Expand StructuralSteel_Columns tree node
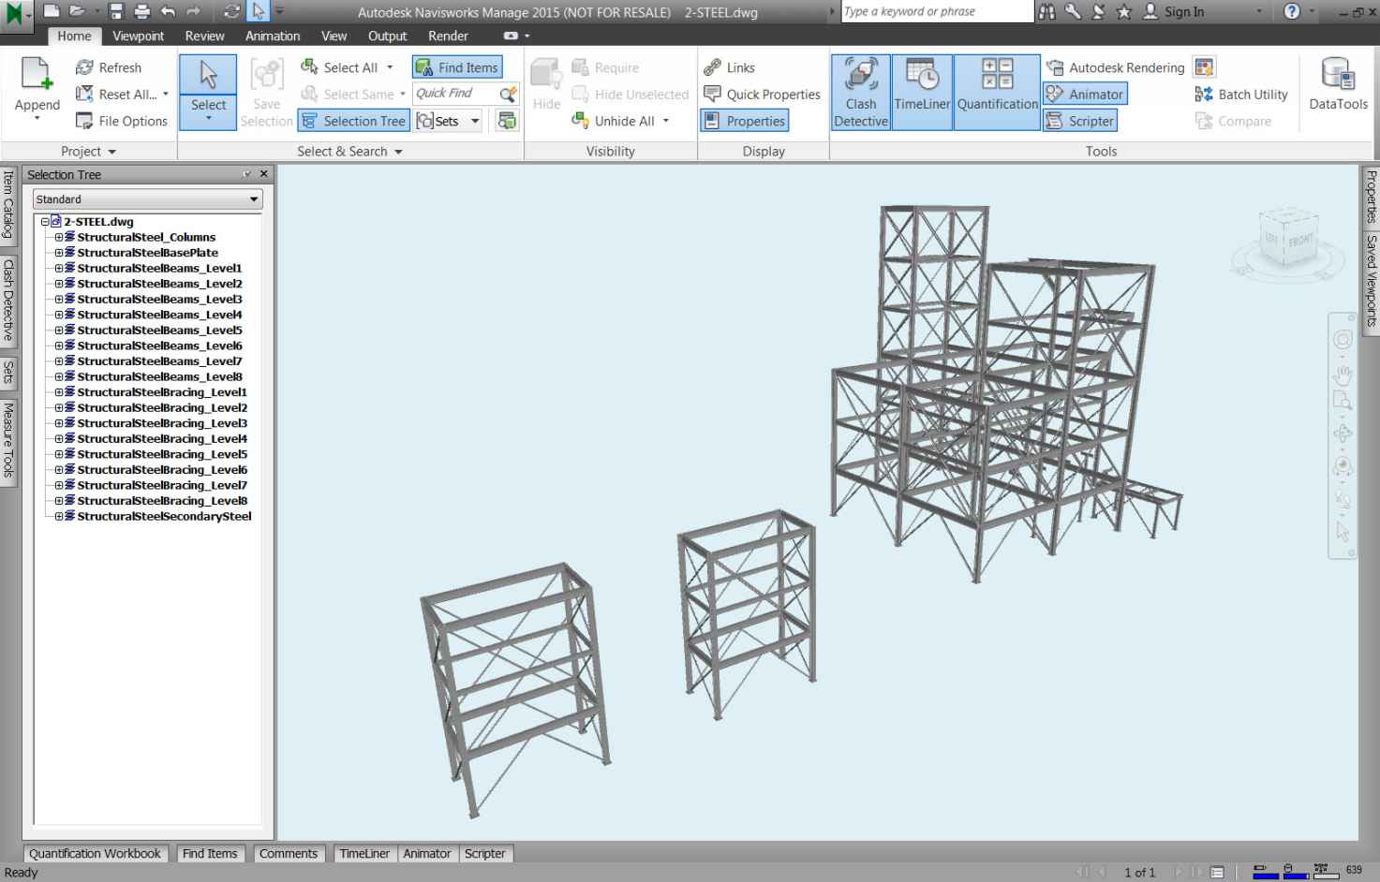The image size is (1380, 882). [59, 238]
